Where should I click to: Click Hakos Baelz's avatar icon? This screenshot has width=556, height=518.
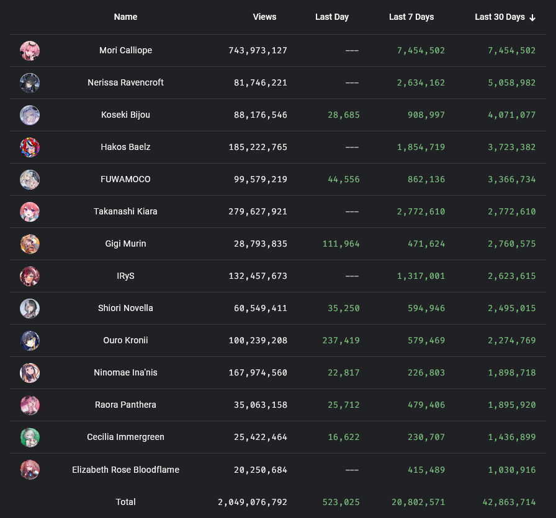tap(30, 147)
